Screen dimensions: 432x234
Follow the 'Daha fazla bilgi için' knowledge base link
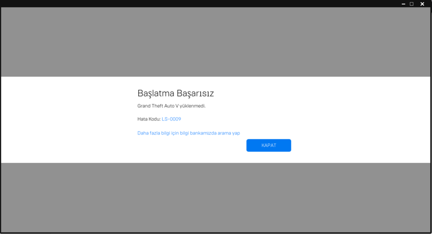(x=189, y=133)
